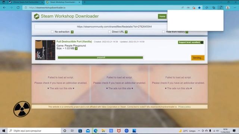The height and width of the screenshot is (134, 239).
Task: Click the help icon in Support level badge
Action: point(202,42)
